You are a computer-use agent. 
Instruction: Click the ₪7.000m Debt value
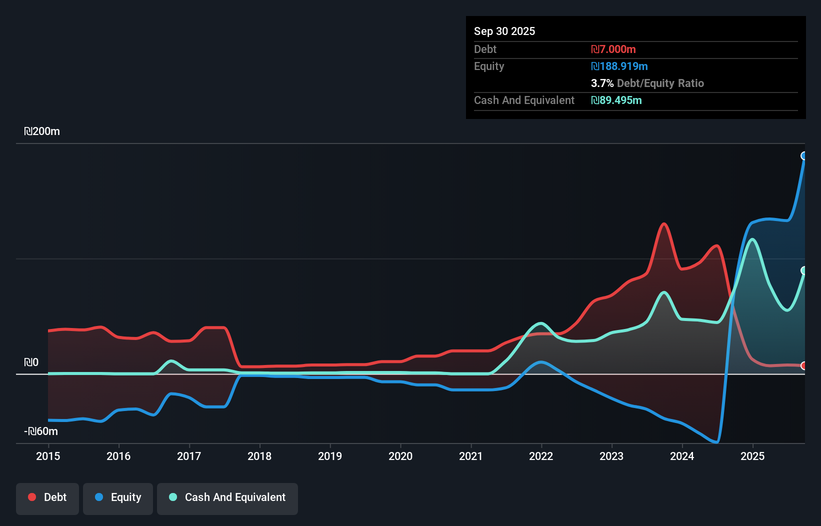point(613,49)
